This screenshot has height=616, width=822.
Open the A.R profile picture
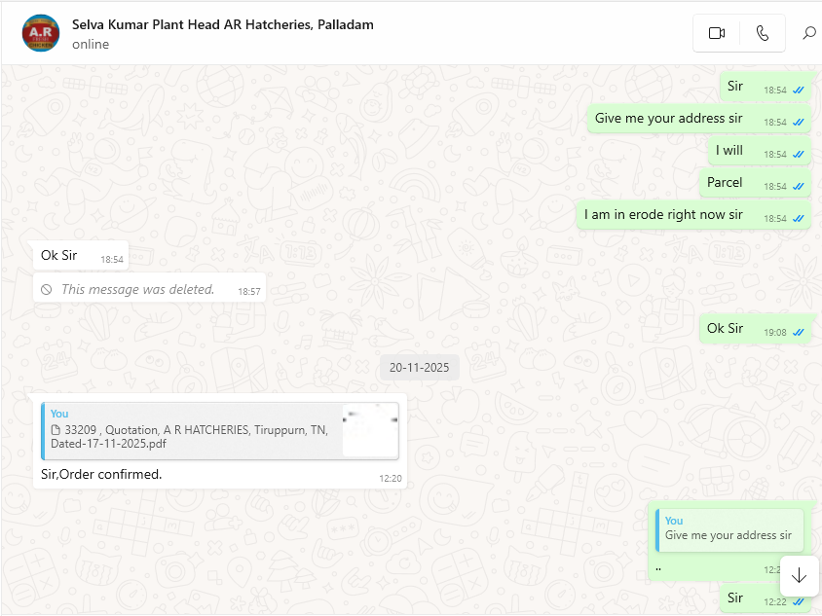point(41,33)
